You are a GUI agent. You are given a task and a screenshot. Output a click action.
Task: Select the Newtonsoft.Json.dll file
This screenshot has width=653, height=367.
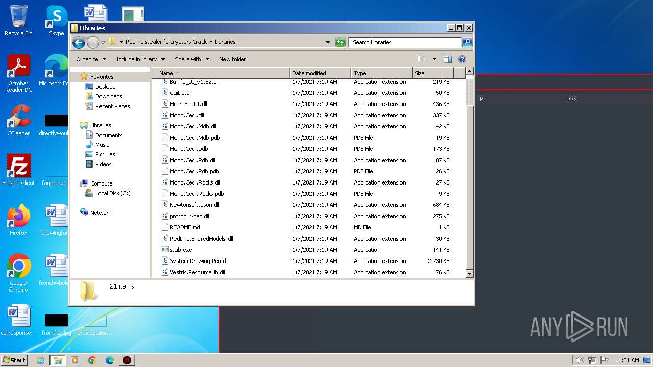pyautogui.click(x=194, y=205)
